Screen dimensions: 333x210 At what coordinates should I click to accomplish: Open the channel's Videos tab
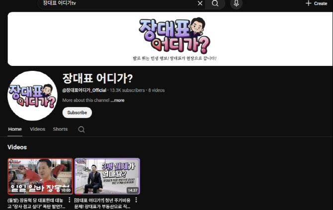(x=37, y=129)
